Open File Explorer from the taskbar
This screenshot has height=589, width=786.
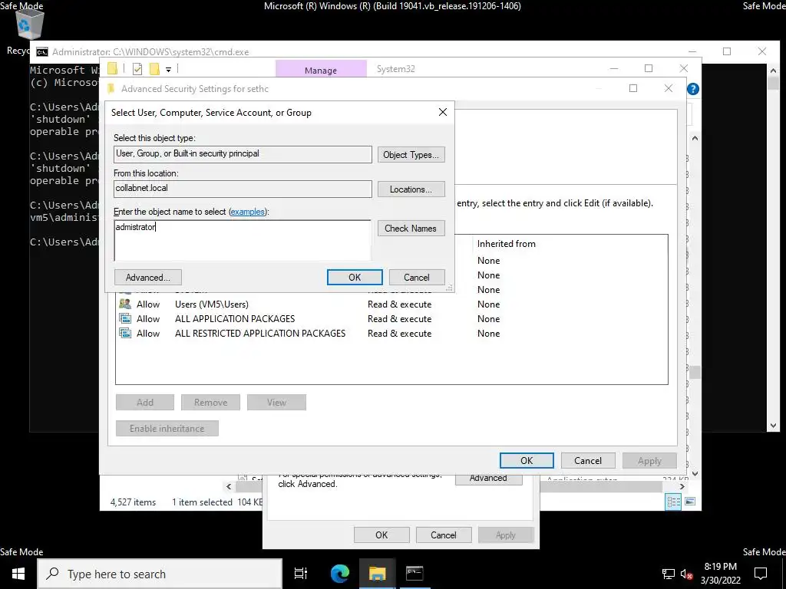pos(377,574)
